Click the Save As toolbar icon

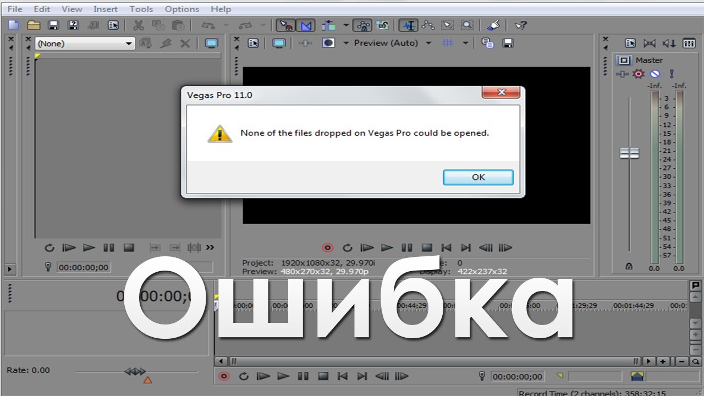73,25
